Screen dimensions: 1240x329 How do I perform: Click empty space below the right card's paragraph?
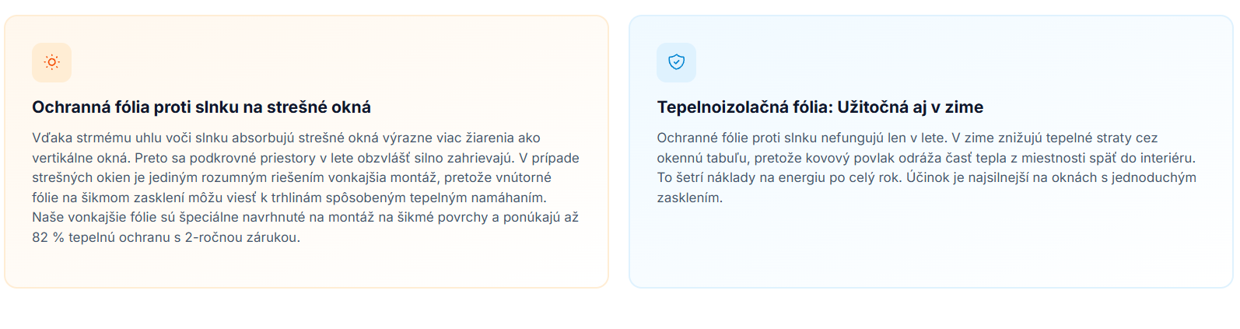(930, 247)
